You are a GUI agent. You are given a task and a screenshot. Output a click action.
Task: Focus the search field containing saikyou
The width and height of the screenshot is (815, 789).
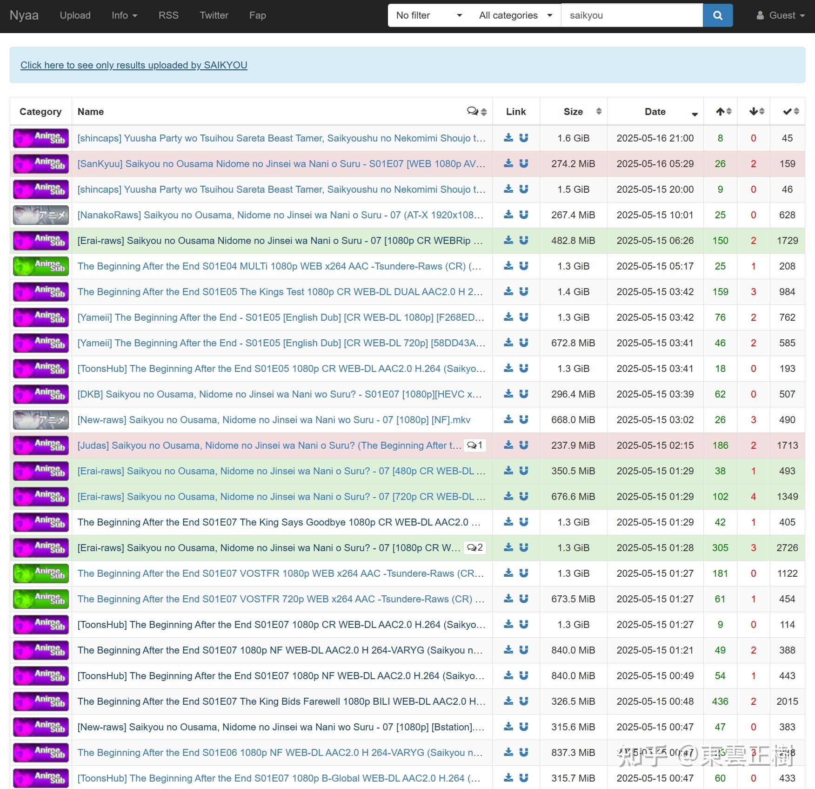pyautogui.click(x=632, y=15)
